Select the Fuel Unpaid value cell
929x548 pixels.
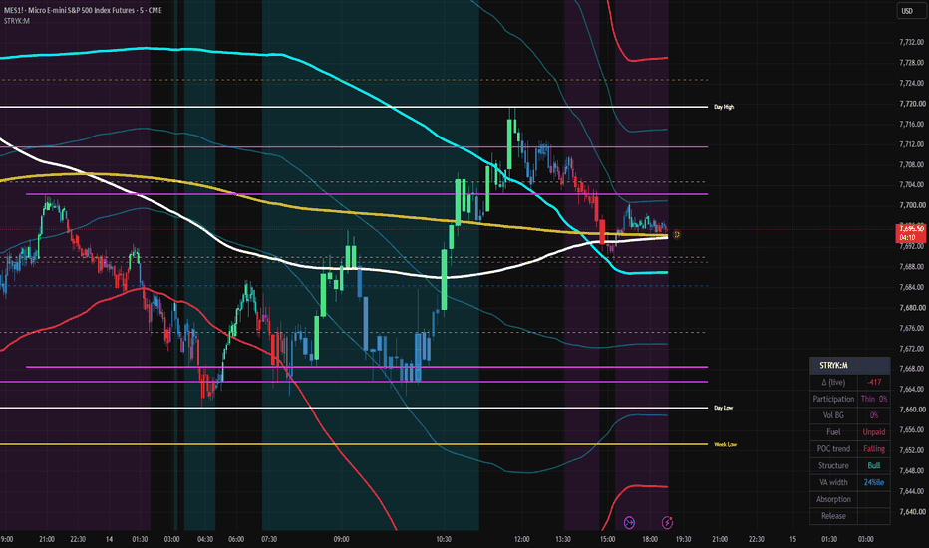[874, 431]
